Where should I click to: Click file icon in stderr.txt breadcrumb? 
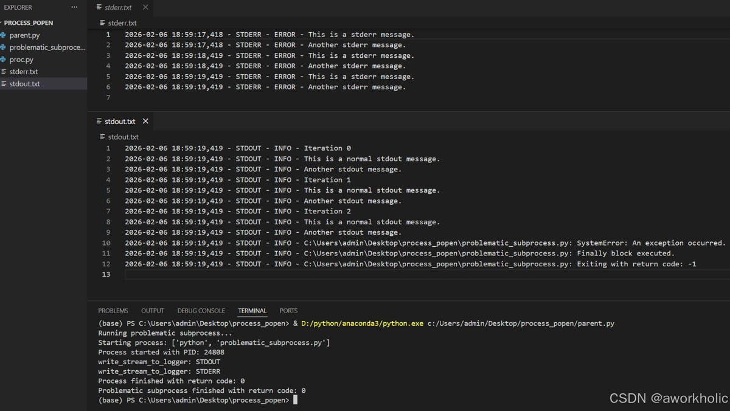tap(102, 23)
